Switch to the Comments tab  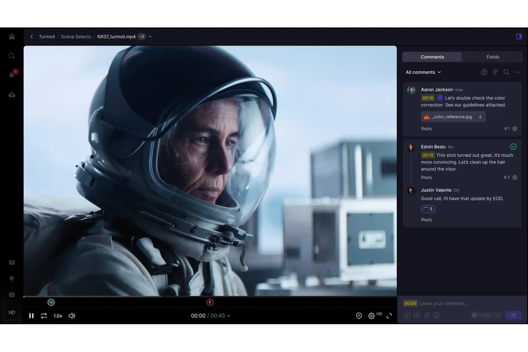click(432, 57)
